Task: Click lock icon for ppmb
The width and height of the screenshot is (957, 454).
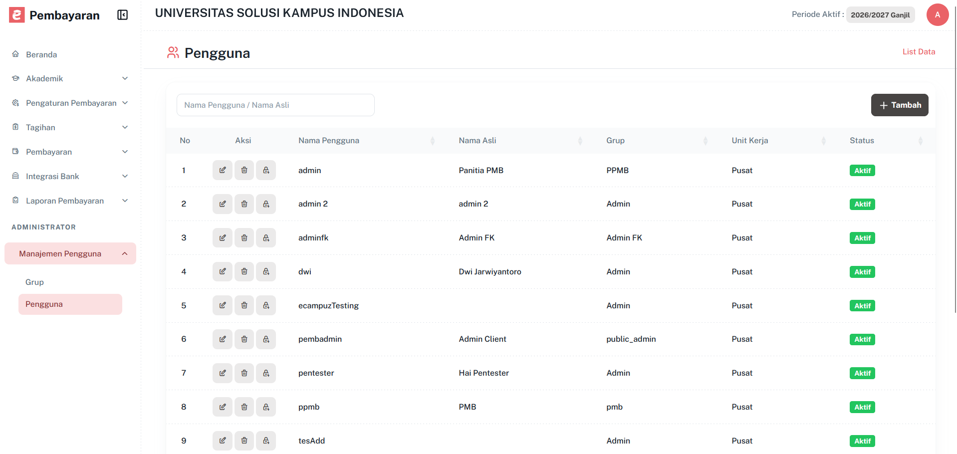Action: click(266, 407)
